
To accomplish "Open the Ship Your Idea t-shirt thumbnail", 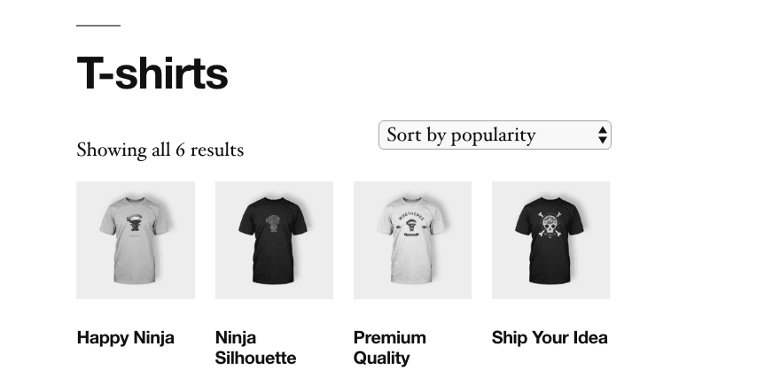I will (x=550, y=240).
